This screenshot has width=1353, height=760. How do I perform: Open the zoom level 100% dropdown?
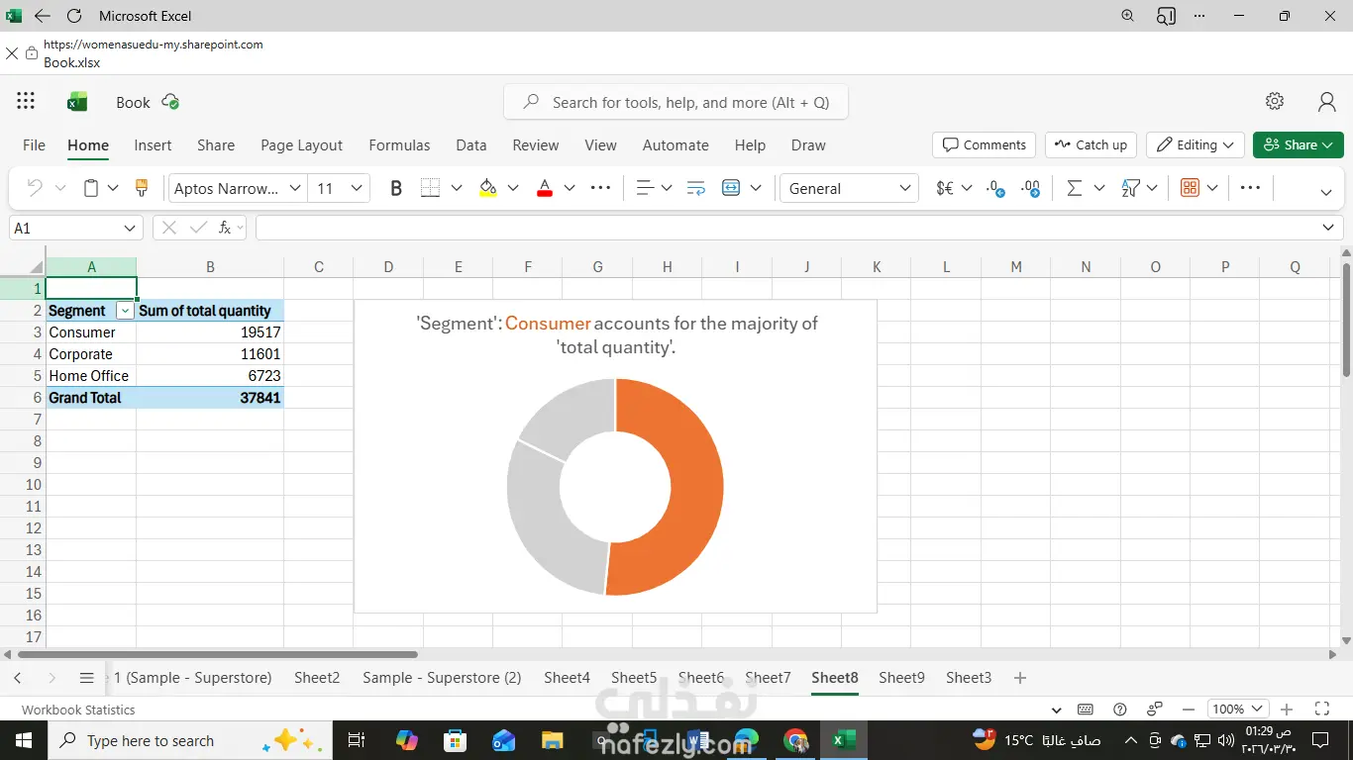tap(1238, 710)
